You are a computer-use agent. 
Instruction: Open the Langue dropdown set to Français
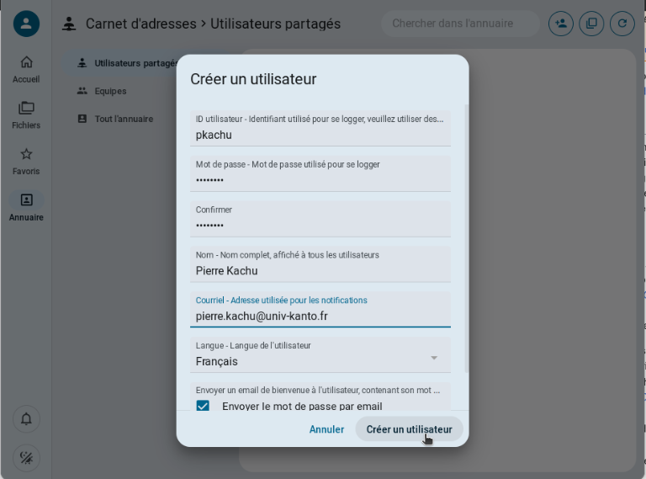pos(320,355)
